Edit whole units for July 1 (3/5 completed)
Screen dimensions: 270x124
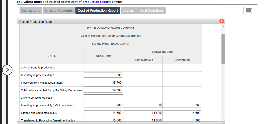[103, 105]
